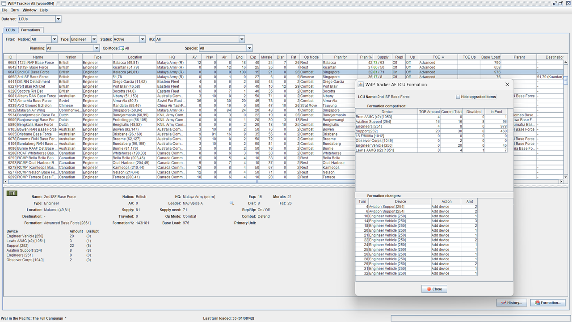Expand the HQ filter dropdown

pos(242,39)
